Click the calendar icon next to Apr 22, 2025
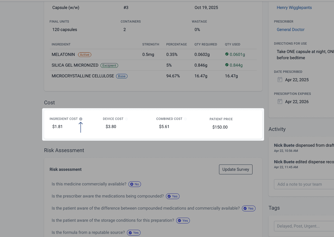 coord(280,80)
